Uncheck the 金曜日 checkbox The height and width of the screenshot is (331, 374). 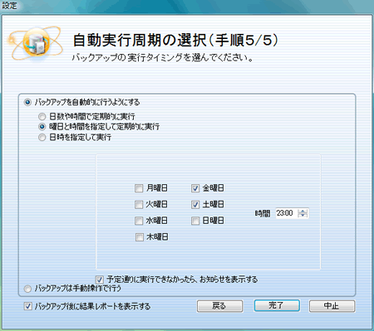(x=195, y=188)
